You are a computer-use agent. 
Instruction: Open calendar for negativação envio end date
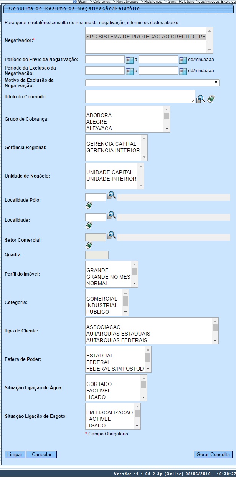[183, 60]
